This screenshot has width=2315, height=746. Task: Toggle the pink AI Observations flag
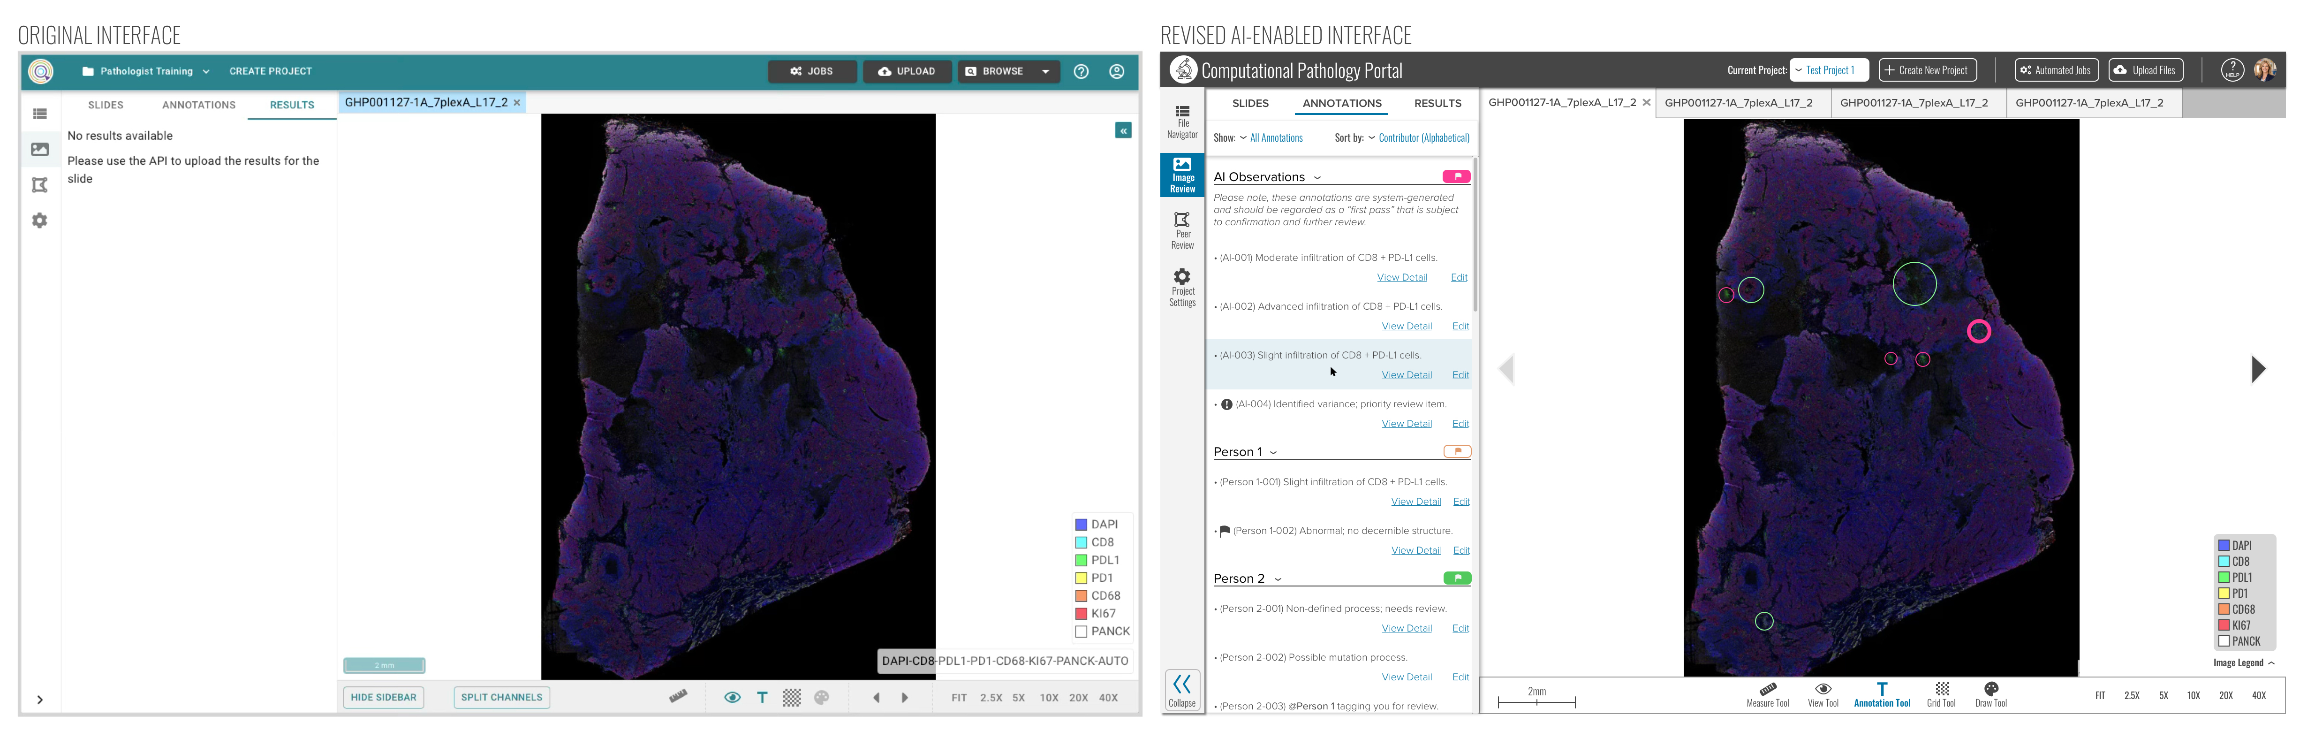coord(1456,176)
